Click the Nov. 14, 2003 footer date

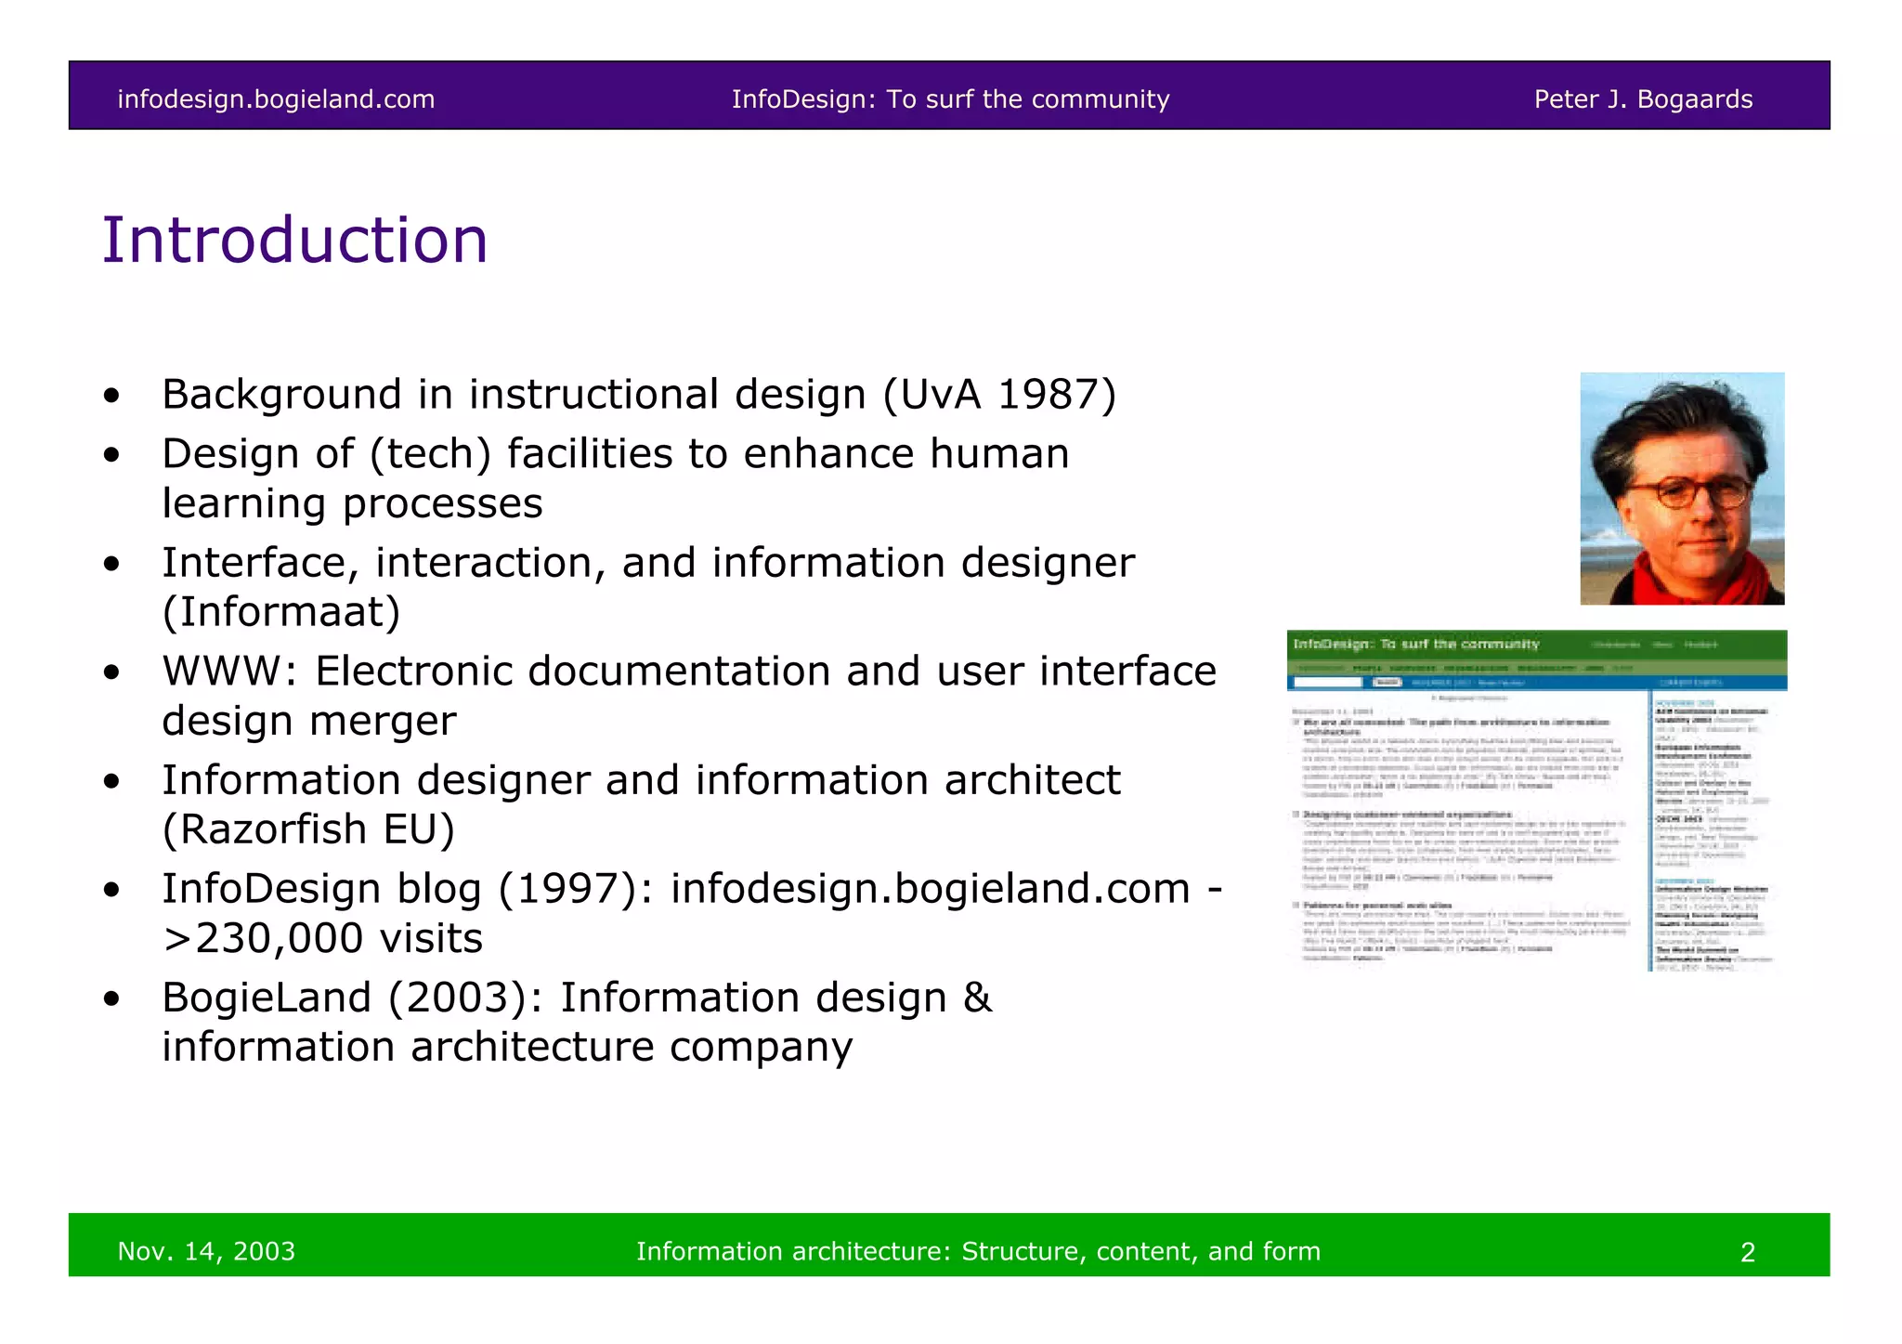tap(206, 1251)
